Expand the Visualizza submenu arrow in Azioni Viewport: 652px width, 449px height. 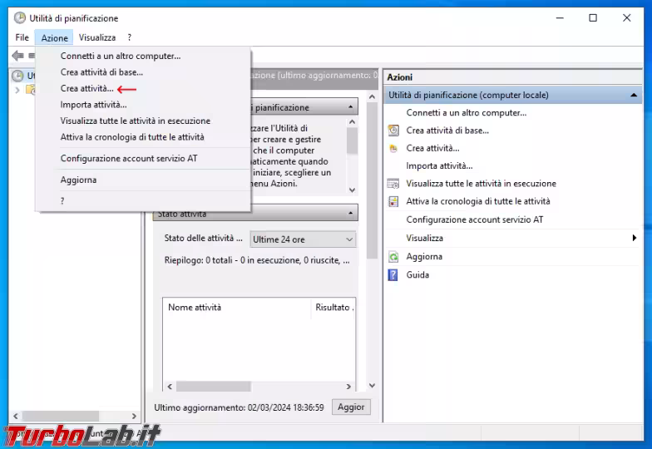click(x=634, y=239)
